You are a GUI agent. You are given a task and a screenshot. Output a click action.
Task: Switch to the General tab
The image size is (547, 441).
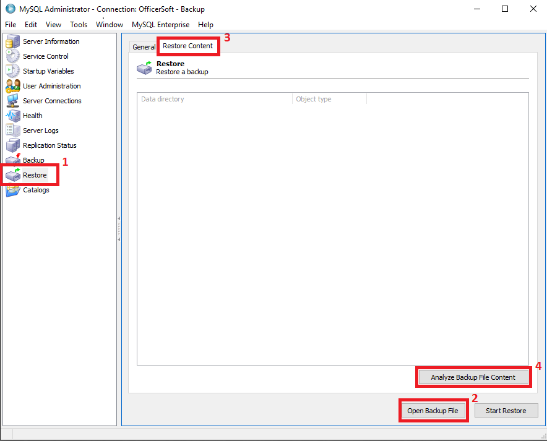click(x=144, y=47)
